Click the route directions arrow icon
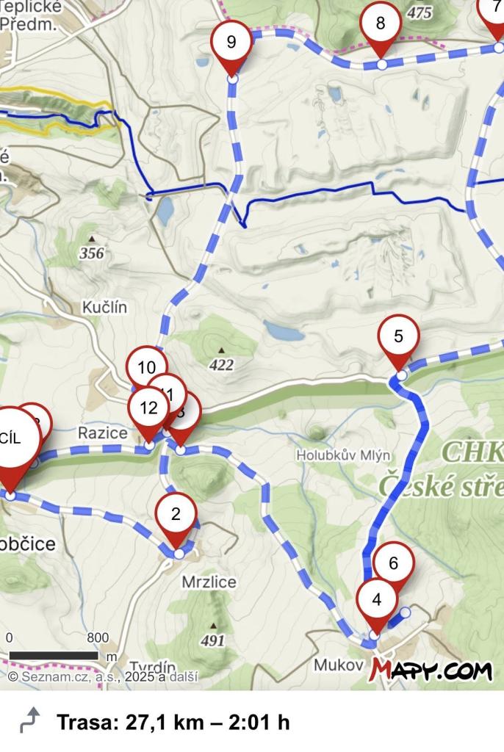This screenshot has width=504, height=752. point(30,720)
